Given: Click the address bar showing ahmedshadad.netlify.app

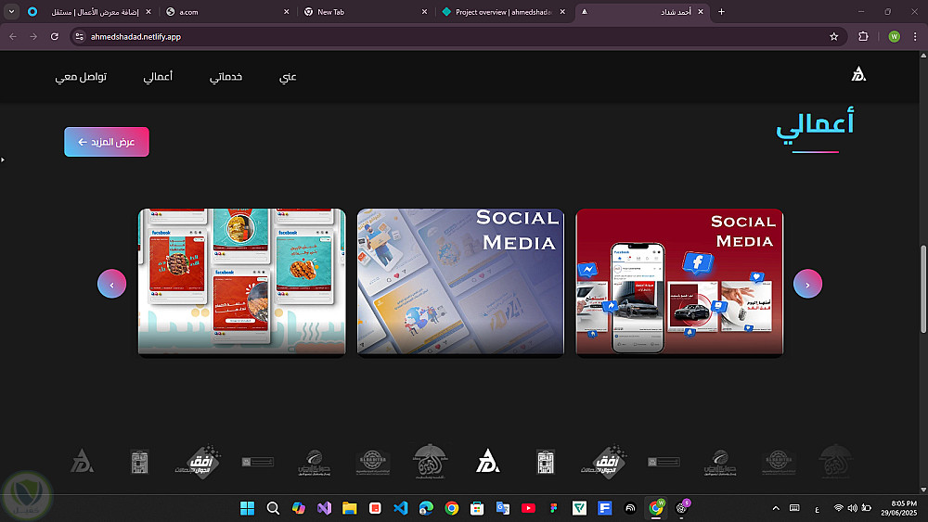Looking at the screenshot, I should tap(456, 37).
